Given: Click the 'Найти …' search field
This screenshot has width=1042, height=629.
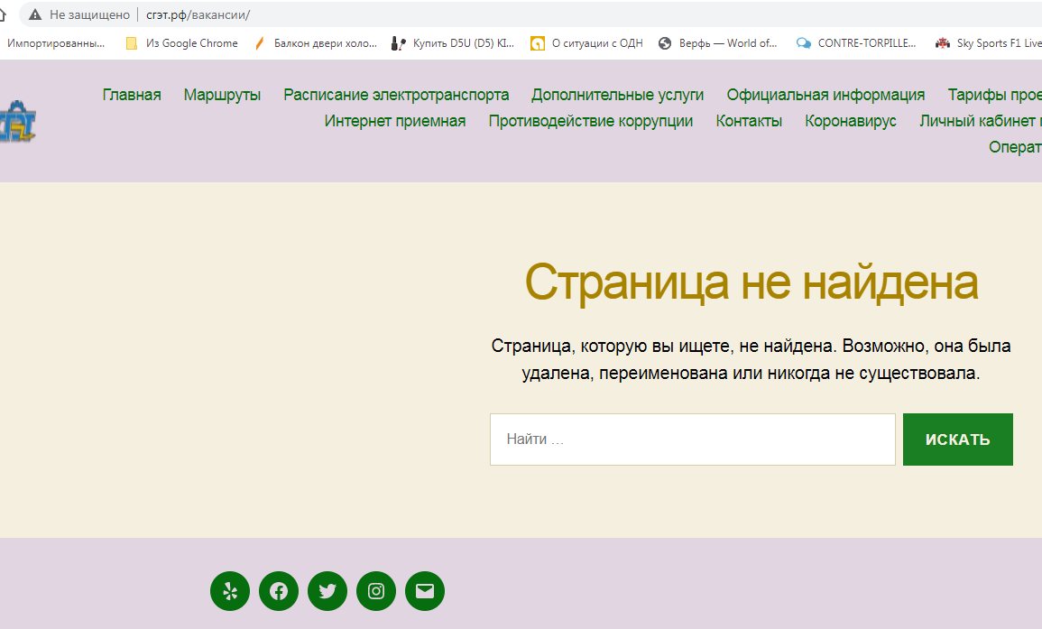Looking at the screenshot, I should (x=693, y=439).
